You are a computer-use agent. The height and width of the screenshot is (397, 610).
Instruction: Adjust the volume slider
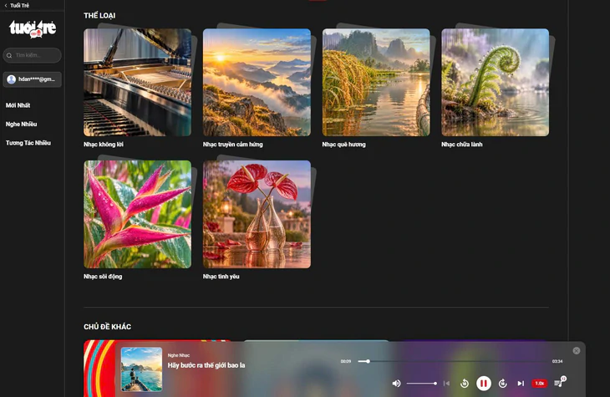[x=422, y=384]
